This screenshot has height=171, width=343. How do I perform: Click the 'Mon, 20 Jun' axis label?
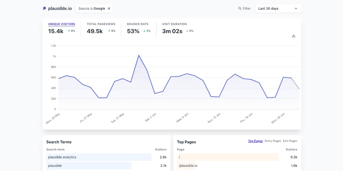tap(278, 118)
